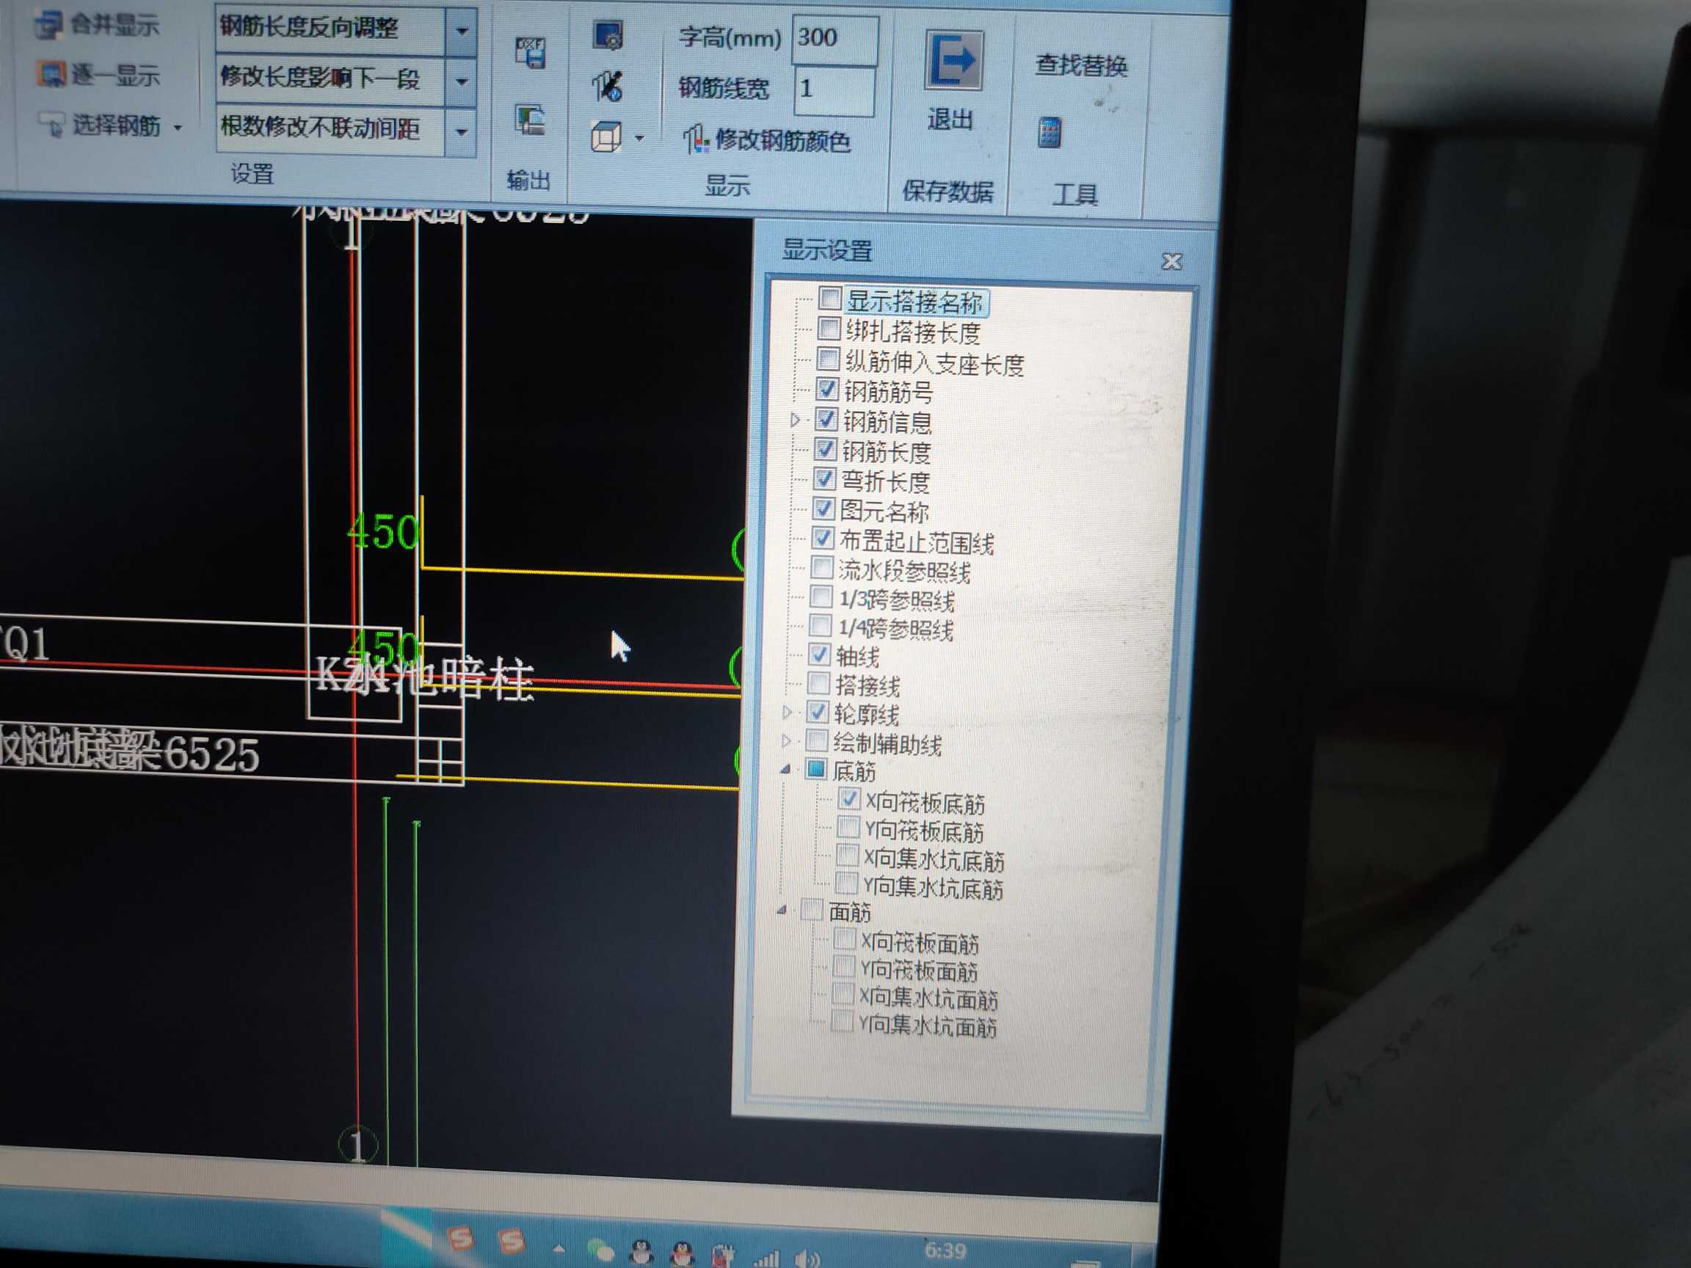Enable X向筏板面筋 checkbox

coord(845,939)
